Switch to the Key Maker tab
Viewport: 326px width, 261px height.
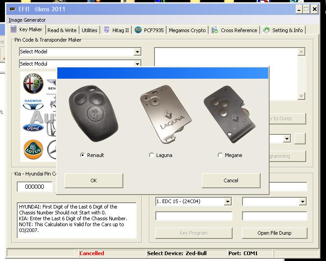tap(27, 29)
